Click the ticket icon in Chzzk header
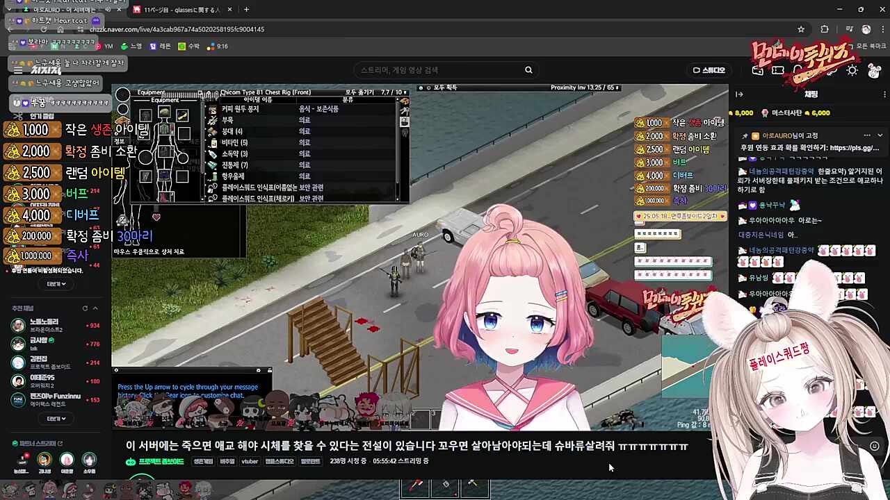This screenshot has width=890, height=500. (778, 70)
